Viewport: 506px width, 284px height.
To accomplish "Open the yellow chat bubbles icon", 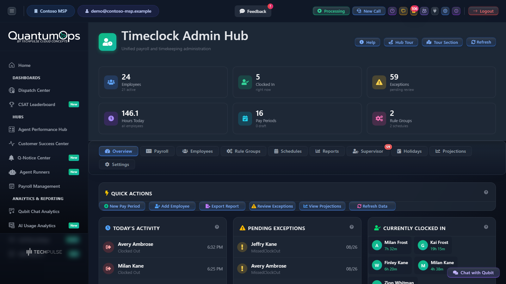I will coord(403,11).
